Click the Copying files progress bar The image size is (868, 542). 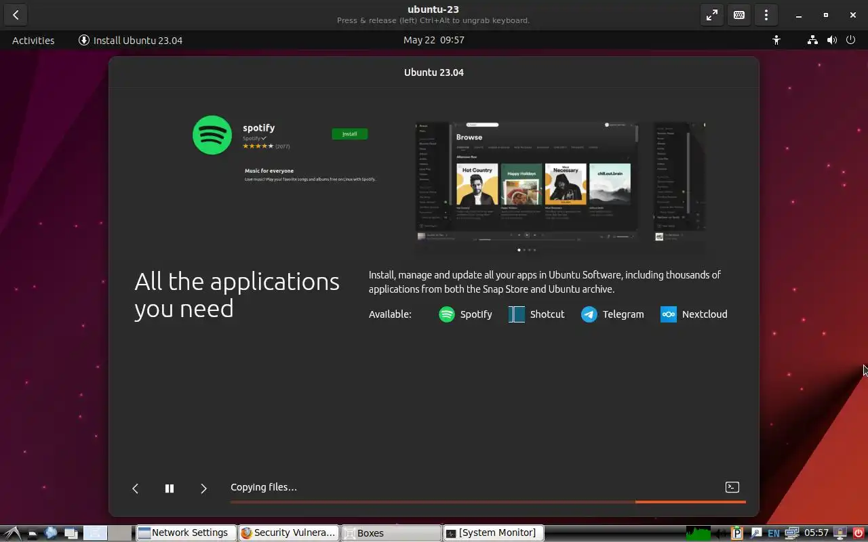click(x=488, y=502)
